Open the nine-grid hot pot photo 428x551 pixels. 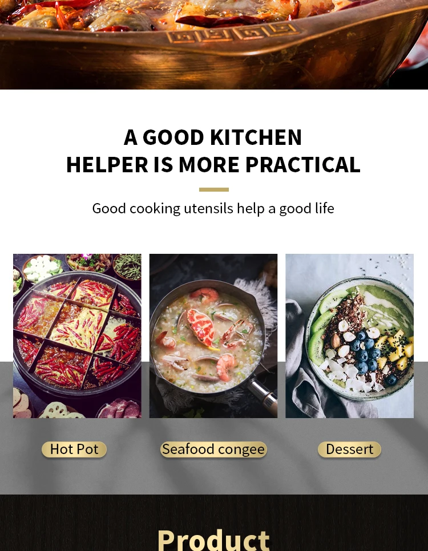coord(78,336)
